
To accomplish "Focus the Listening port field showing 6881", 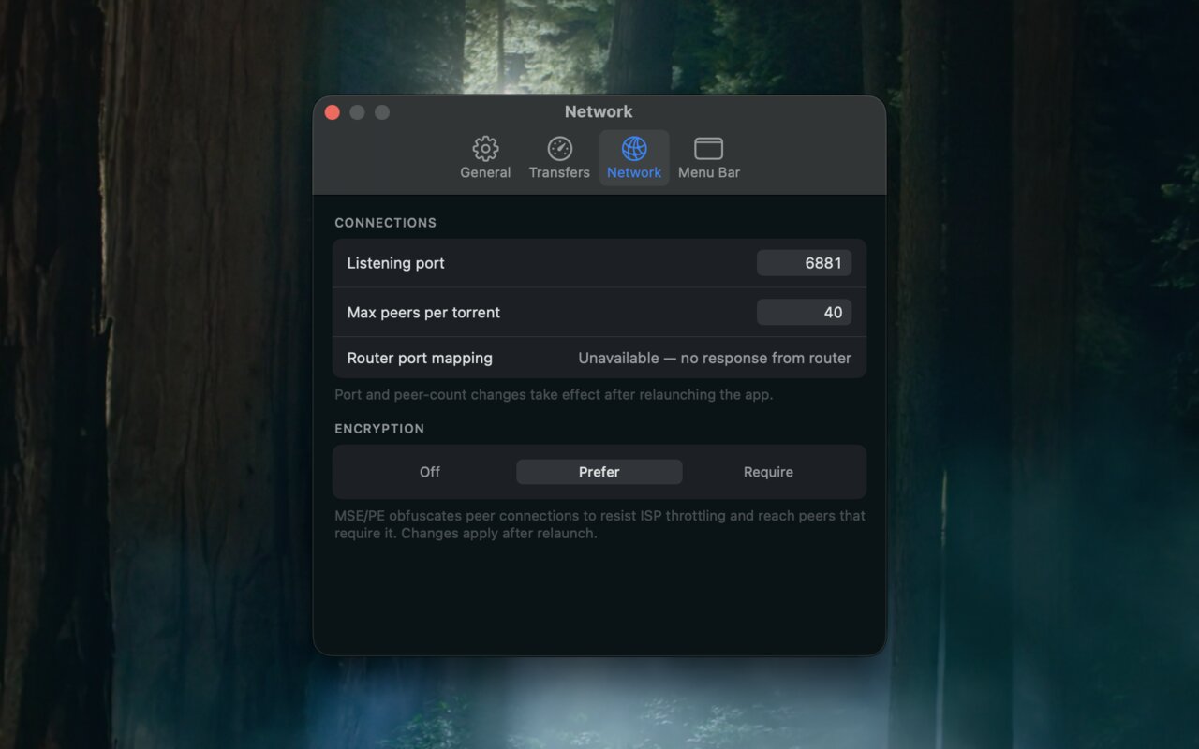I will [x=804, y=263].
